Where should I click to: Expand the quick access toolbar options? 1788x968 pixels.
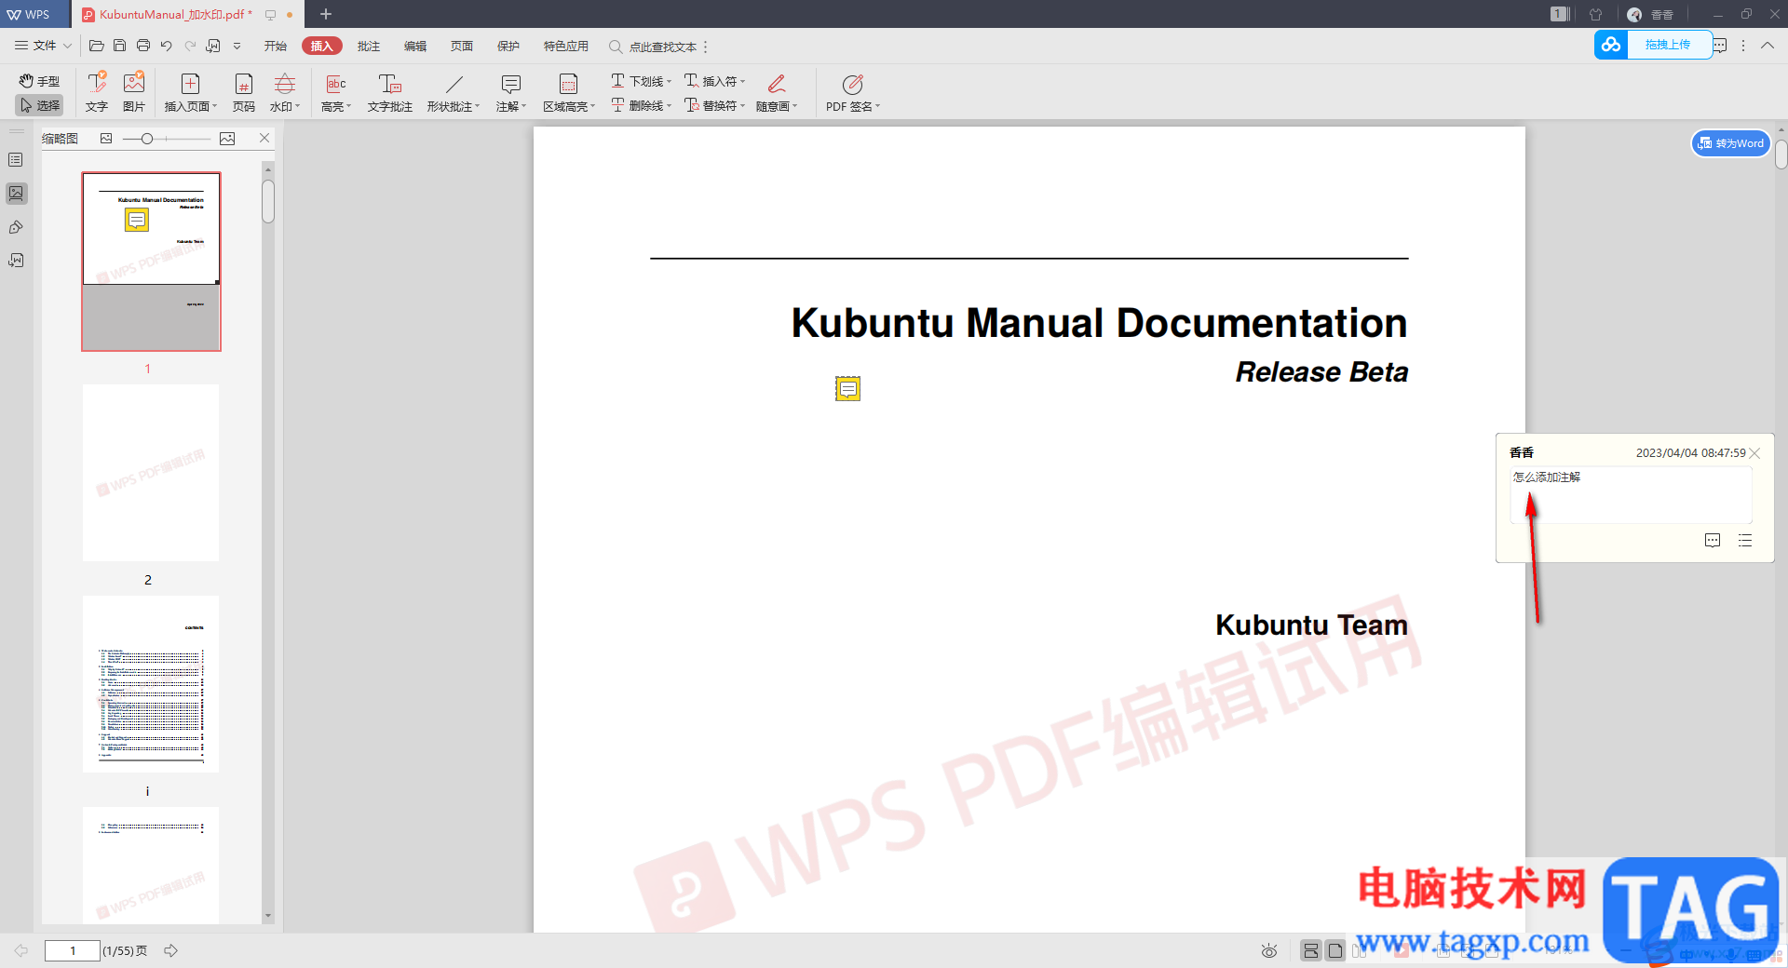pos(237,46)
